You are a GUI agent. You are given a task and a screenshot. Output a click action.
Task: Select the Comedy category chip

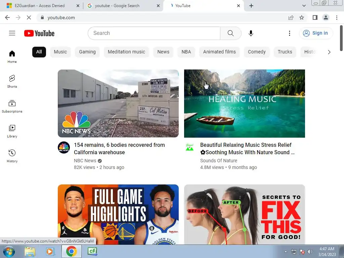coord(257,52)
